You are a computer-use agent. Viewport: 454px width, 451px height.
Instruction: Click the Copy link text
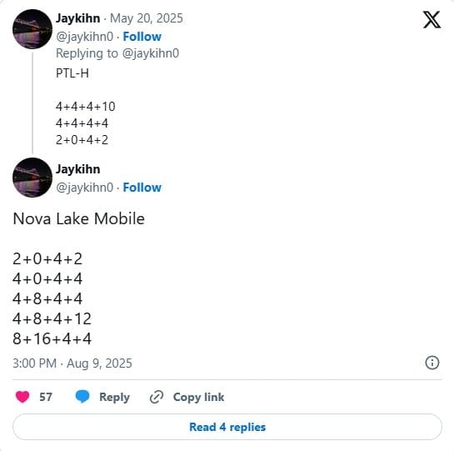[198, 397]
